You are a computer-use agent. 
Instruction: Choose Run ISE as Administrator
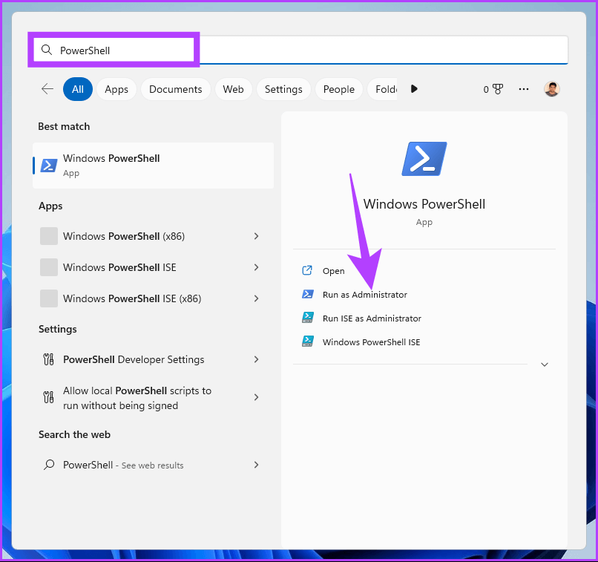372,318
